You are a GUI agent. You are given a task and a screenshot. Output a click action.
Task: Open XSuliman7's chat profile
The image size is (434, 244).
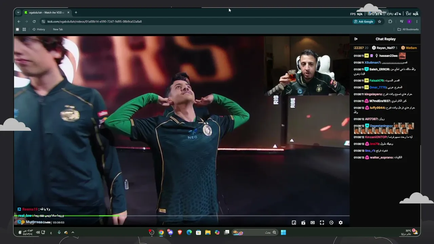click(x=373, y=63)
